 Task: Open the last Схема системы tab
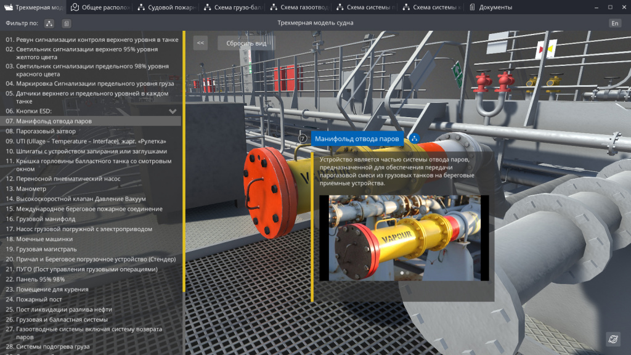pyautogui.click(x=433, y=7)
